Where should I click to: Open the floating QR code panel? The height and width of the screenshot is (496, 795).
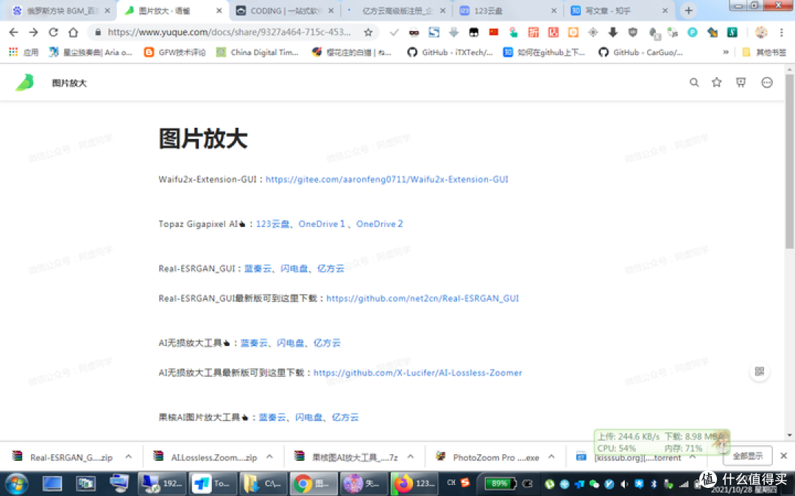coord(759,371)
